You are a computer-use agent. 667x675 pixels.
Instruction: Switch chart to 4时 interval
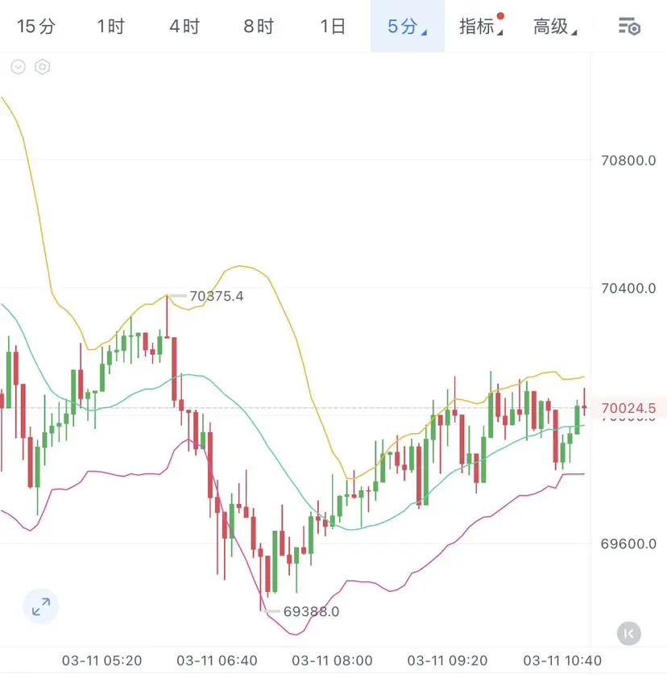tap(184, 27)
